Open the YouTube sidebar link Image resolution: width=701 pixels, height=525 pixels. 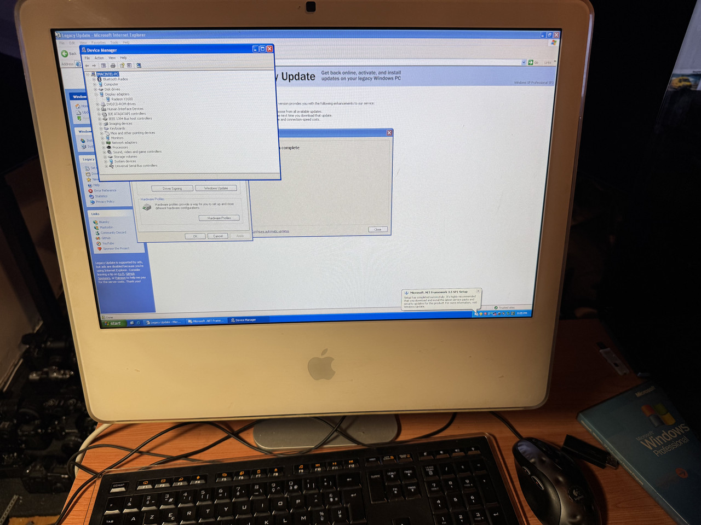tap(108, 243)
